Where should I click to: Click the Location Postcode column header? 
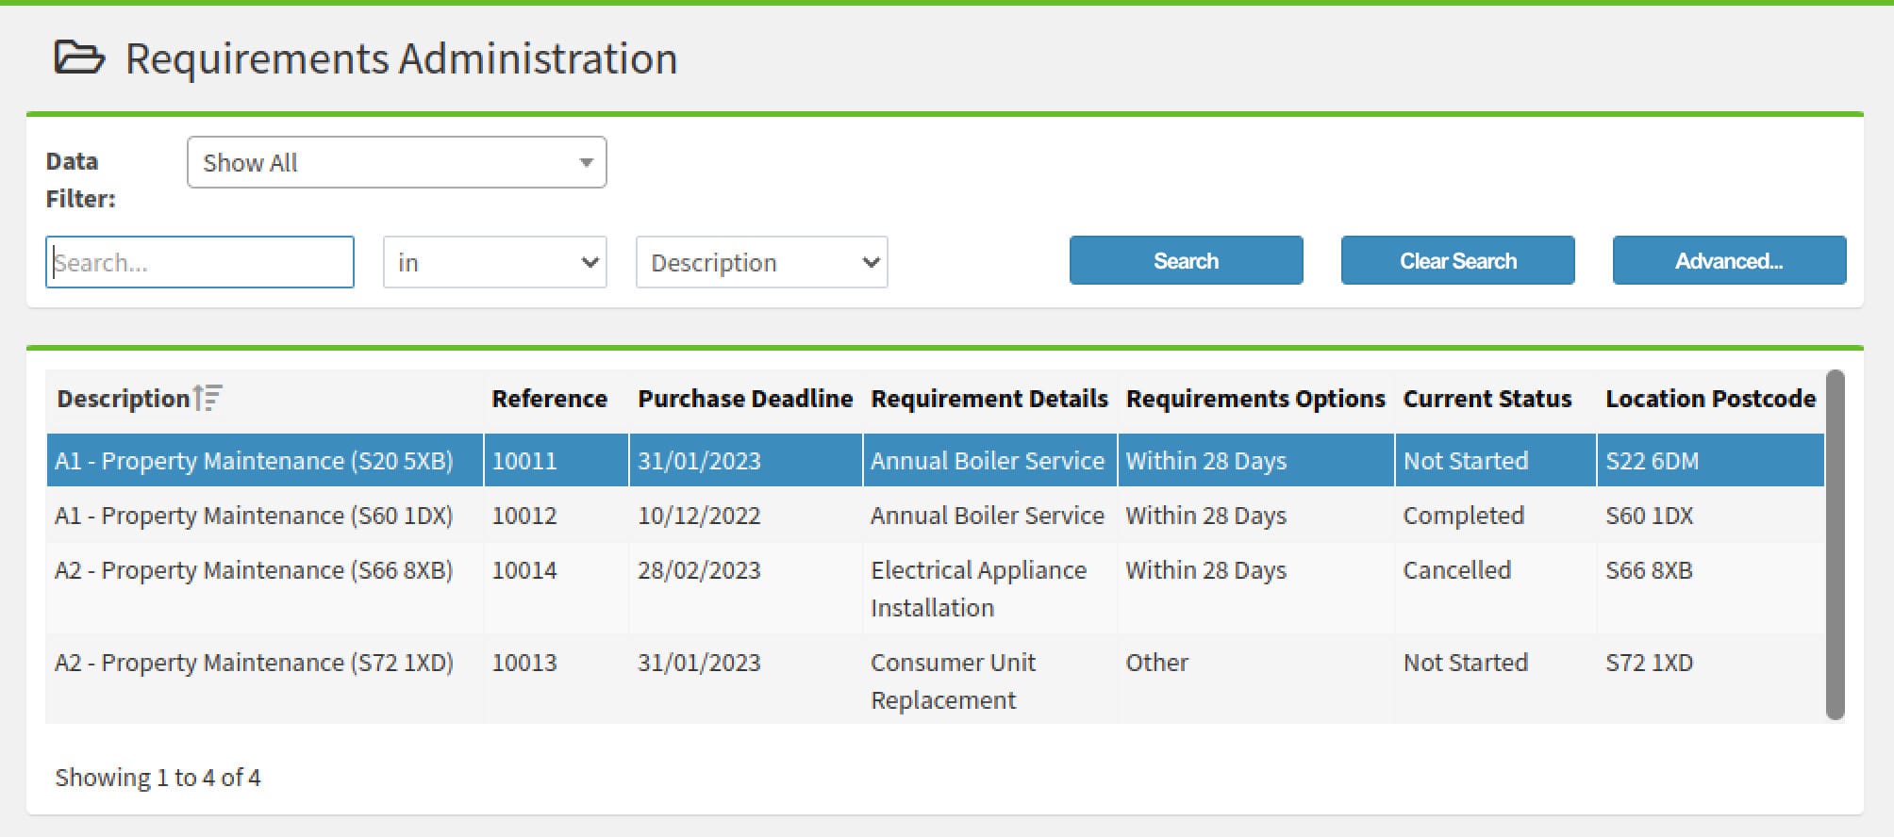click(x=1709, y=399)
